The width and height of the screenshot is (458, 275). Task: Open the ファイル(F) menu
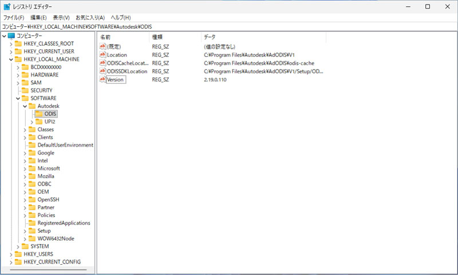13,18
